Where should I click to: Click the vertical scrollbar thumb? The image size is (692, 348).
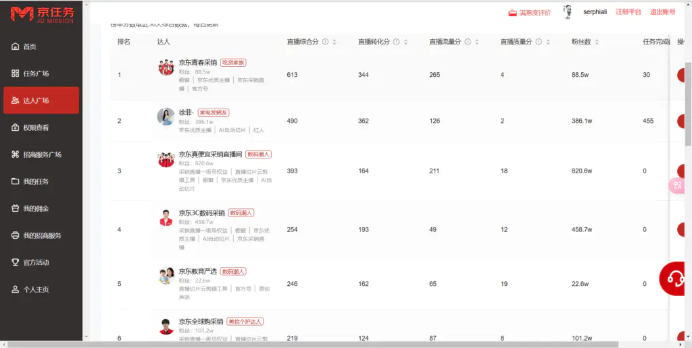pos(688,103)
